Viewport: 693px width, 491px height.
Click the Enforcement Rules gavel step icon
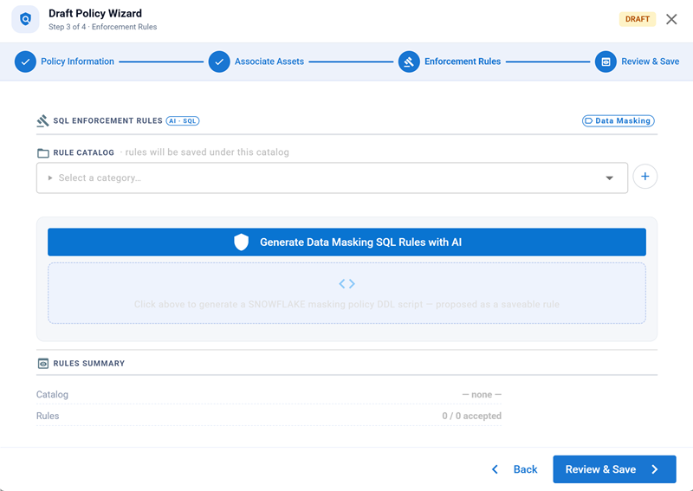(409, 61)
